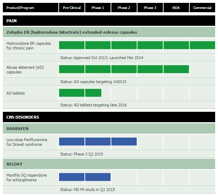Viewport: 218px width, 196px height.
Task: Select the RELDAY subsection heading
Action: point(109,164)
